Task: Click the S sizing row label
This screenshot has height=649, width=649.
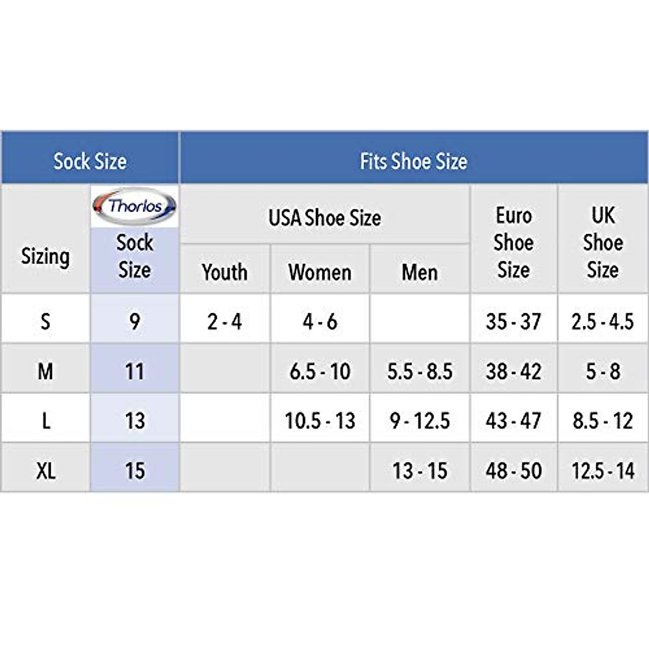Action: [45, 322]
